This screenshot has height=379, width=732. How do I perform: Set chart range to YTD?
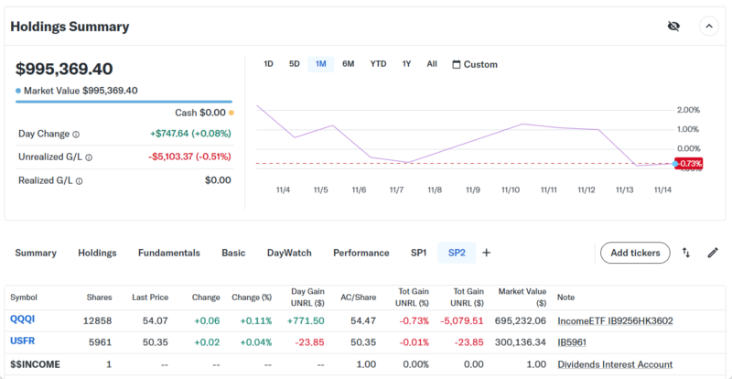(378, 64)
